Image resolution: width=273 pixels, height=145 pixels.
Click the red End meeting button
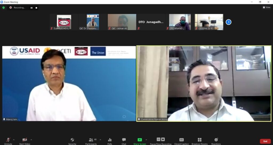point(265,141)
